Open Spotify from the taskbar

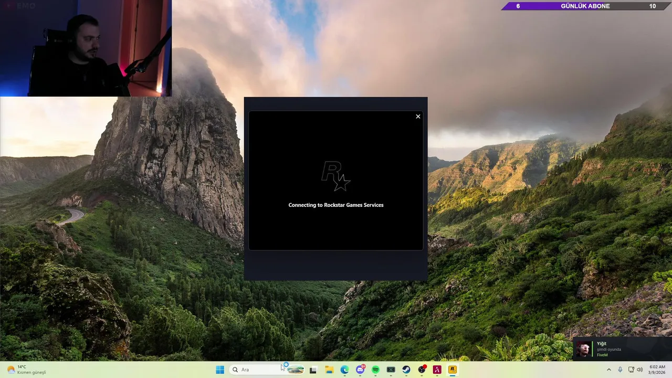[375, 370]
